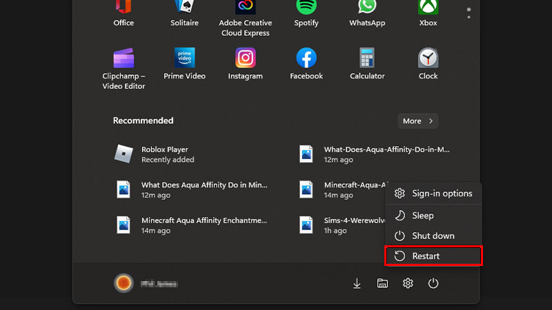Launch the Calculator app
The image size is (552, 310).
point(367,64)
